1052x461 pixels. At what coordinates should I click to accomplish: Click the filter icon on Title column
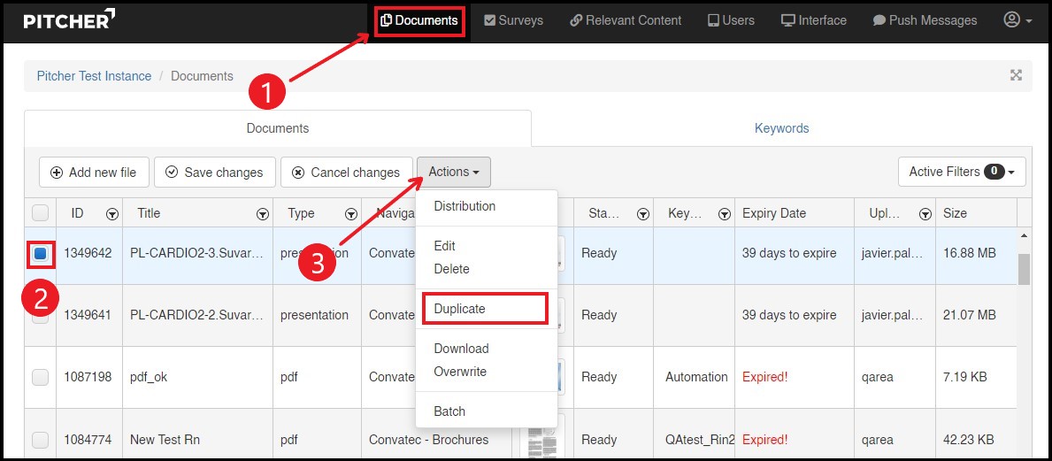click(x=263, y=214)
